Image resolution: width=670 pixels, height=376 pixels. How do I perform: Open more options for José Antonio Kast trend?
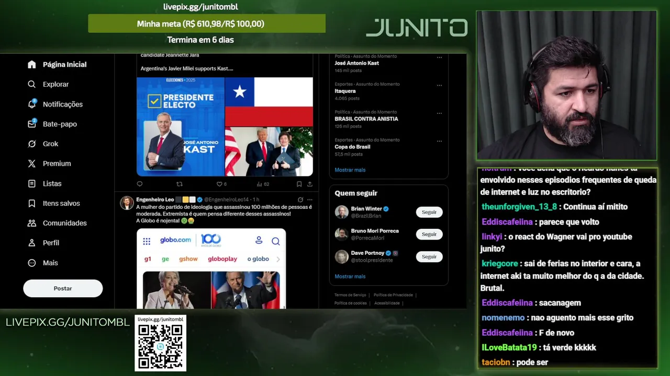click(439, 57)
